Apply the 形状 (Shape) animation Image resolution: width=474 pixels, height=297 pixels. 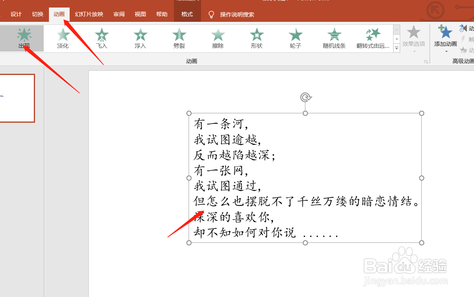point(257,38)
